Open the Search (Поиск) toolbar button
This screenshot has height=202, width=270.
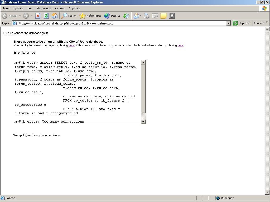pyautogui.click(x=69, y=16)
